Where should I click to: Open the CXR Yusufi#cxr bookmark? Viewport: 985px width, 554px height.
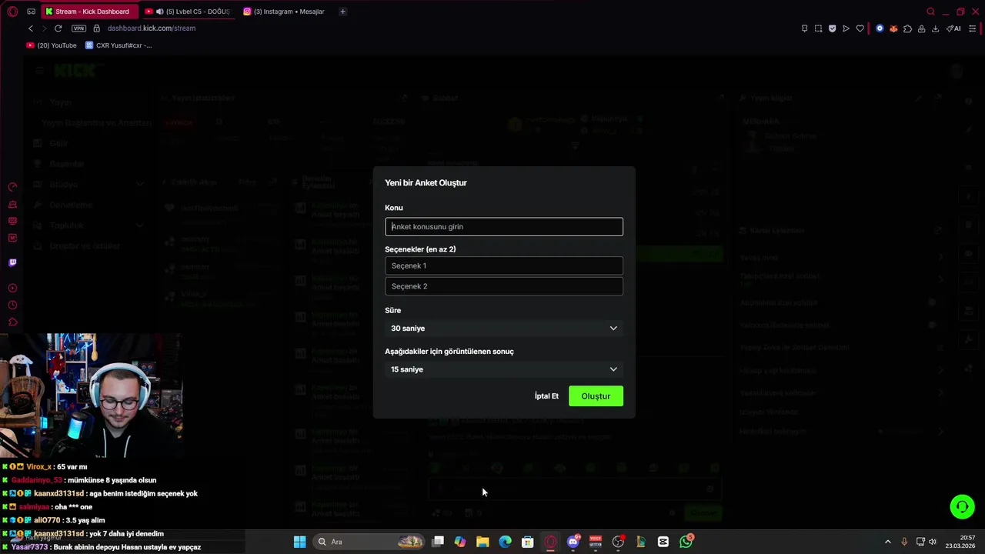(119, 45)
